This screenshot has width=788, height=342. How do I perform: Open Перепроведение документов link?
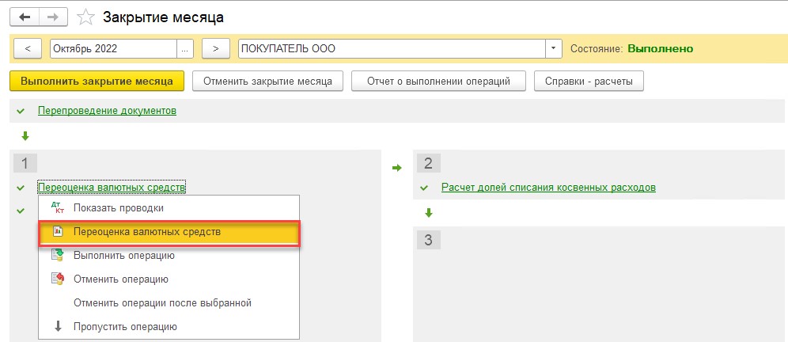[107, 111]
